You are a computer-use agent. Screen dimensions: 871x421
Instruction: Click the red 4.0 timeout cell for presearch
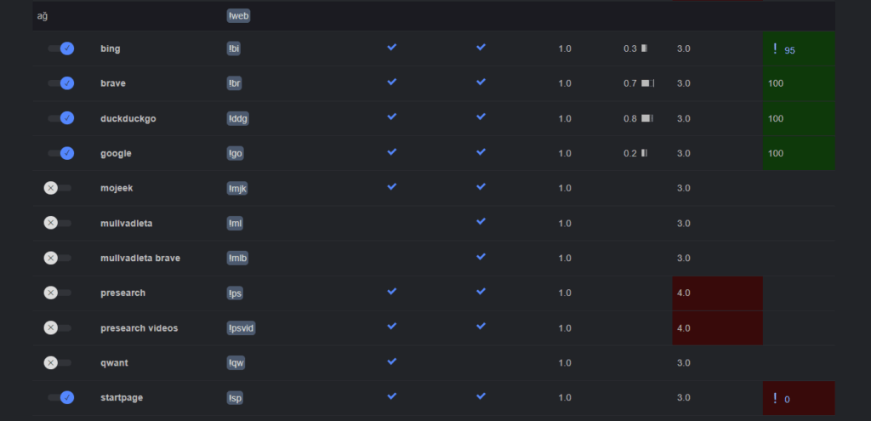[x=715, y=293]
